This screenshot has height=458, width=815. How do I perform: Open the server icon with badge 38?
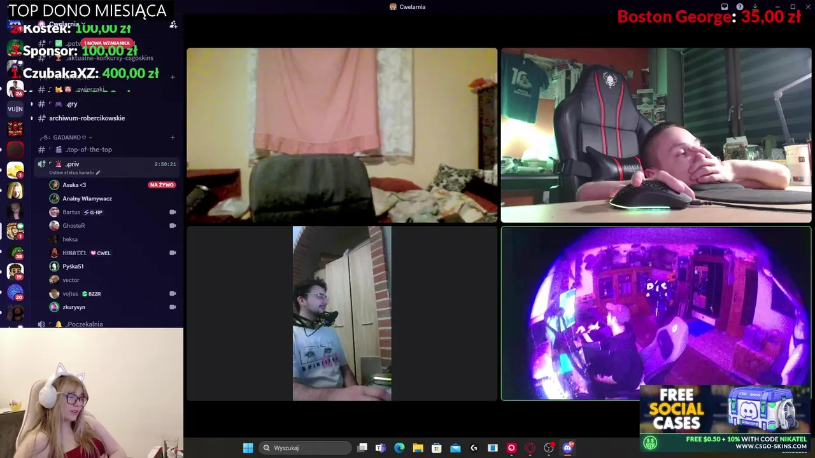coord(15,251)
